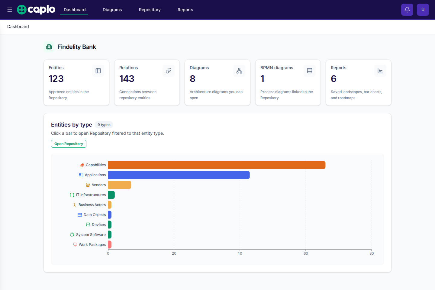Click the blue Data Objects bar
The image size is (435, 290).
coord(110,215)
